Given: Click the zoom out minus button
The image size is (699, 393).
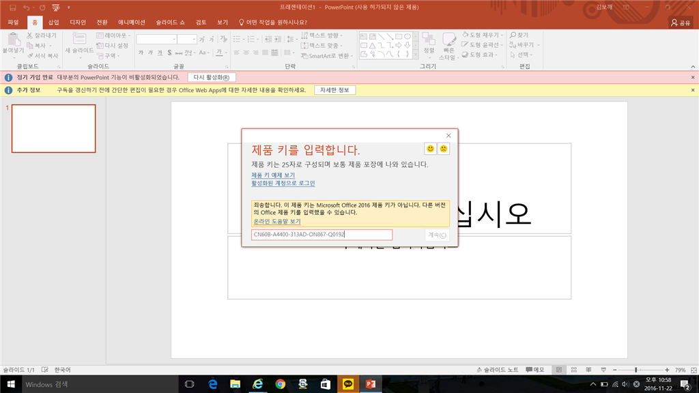Looking at the screenshot, I should (615, 370).
